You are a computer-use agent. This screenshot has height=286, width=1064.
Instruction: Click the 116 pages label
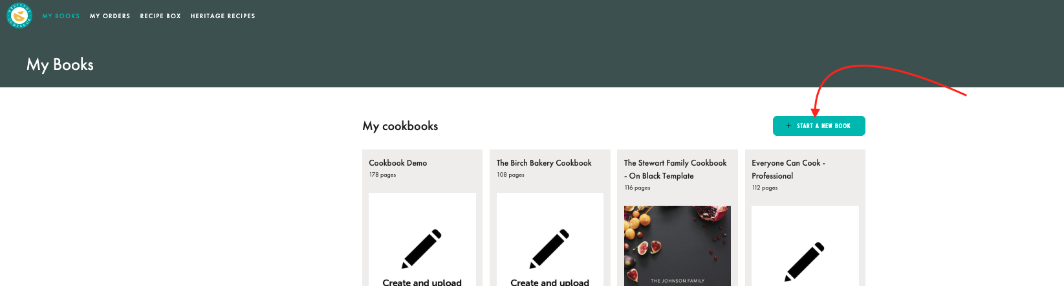point(637,188)
